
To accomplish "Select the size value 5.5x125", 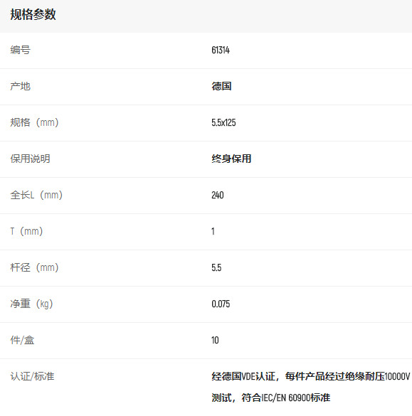I will tap(223, 122).
